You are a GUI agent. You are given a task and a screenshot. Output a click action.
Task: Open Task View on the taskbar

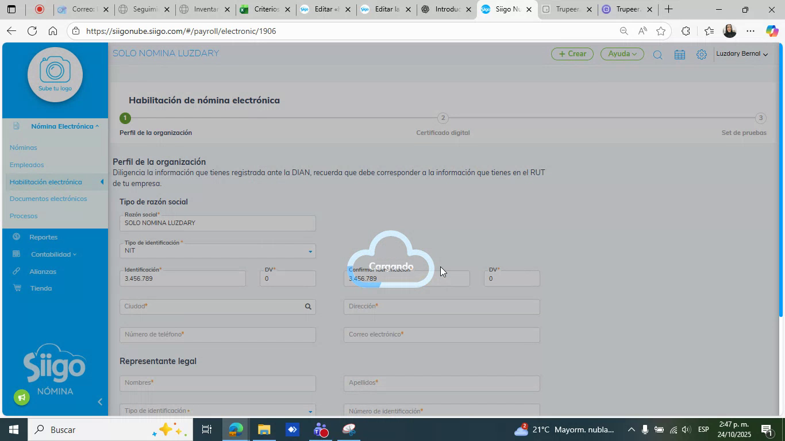(207, 430)
